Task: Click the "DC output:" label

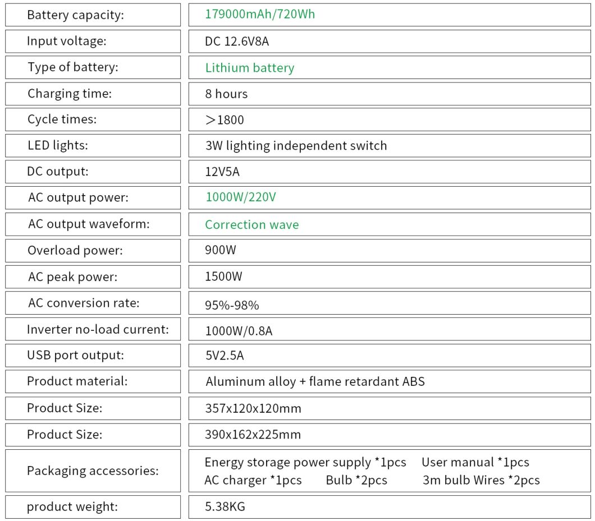Action: 58,172
